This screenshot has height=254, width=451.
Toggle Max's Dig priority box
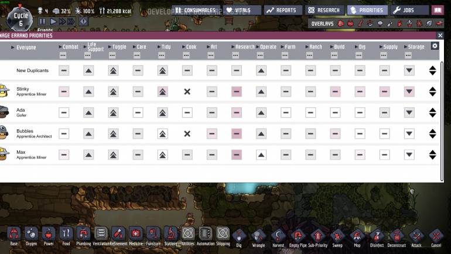coord(360,155)
